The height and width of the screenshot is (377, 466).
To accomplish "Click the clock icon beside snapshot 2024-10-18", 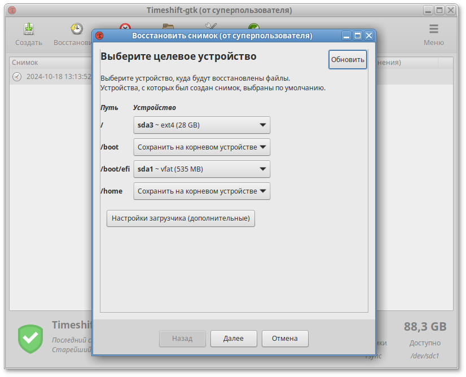I will point(17,77).
